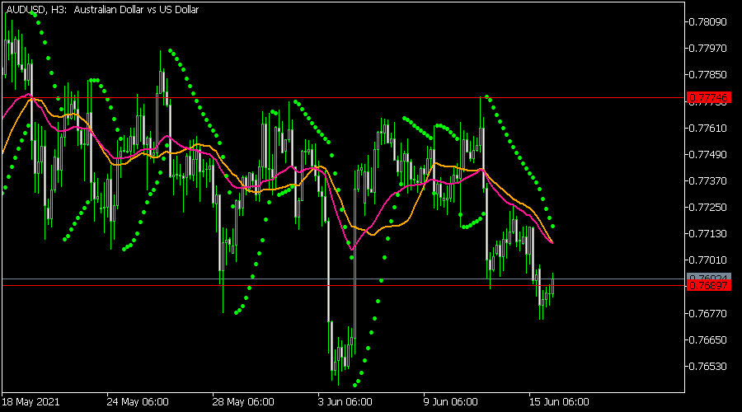
Task: Select the red price label 0.77746
Action: point(708,98)
